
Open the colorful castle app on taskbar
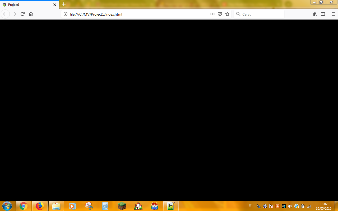click(x=155, y=206)
